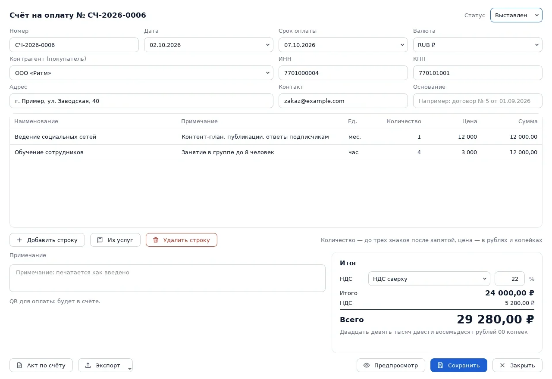This screenshot has height=379, width=552.
Task: Click the НДС amount 5 280,00 ₽
Action: tap(520, 303)
